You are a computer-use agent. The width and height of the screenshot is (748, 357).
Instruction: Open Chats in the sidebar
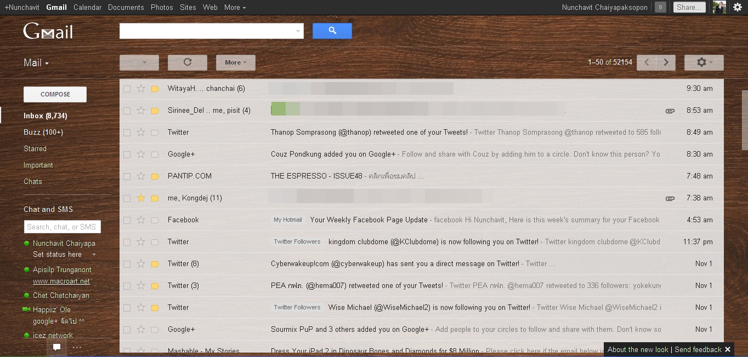pyautogui.click(x=33, y=181)
